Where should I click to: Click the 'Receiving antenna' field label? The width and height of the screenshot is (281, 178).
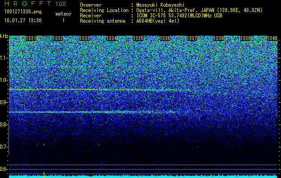[103, 21]
